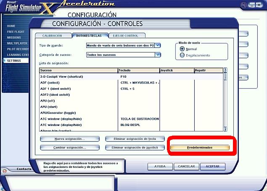The image size is (267, 191).
Task: Open LEARNING CENTER in sidebar
Action: (x=18, y=55)
